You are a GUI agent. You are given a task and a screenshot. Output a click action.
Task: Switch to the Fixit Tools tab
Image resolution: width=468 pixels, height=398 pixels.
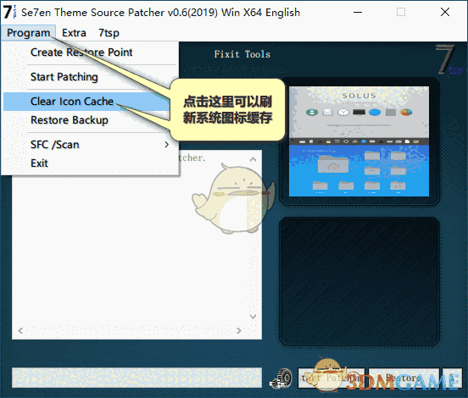pos(242,54)
